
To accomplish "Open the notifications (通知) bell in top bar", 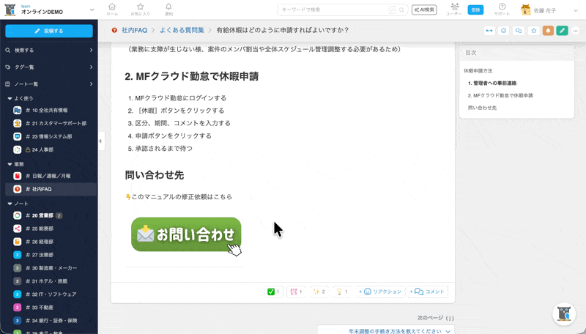I will pyautogui.click(x=168, y=9).
